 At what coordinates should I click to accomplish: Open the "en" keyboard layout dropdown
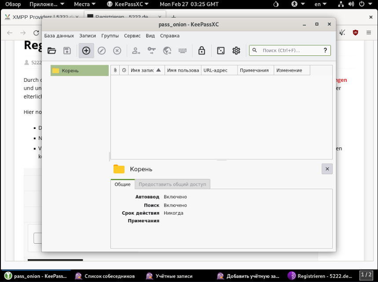320,4
